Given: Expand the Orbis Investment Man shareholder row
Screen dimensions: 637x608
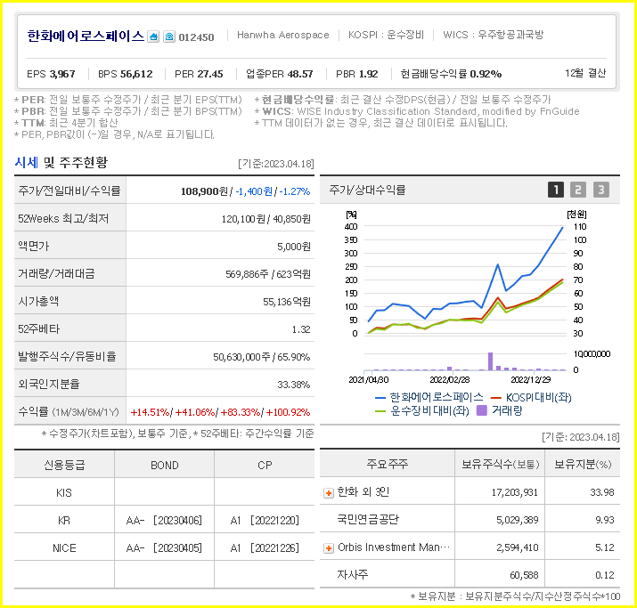Looking at the screenshot, I should [328, 548].
